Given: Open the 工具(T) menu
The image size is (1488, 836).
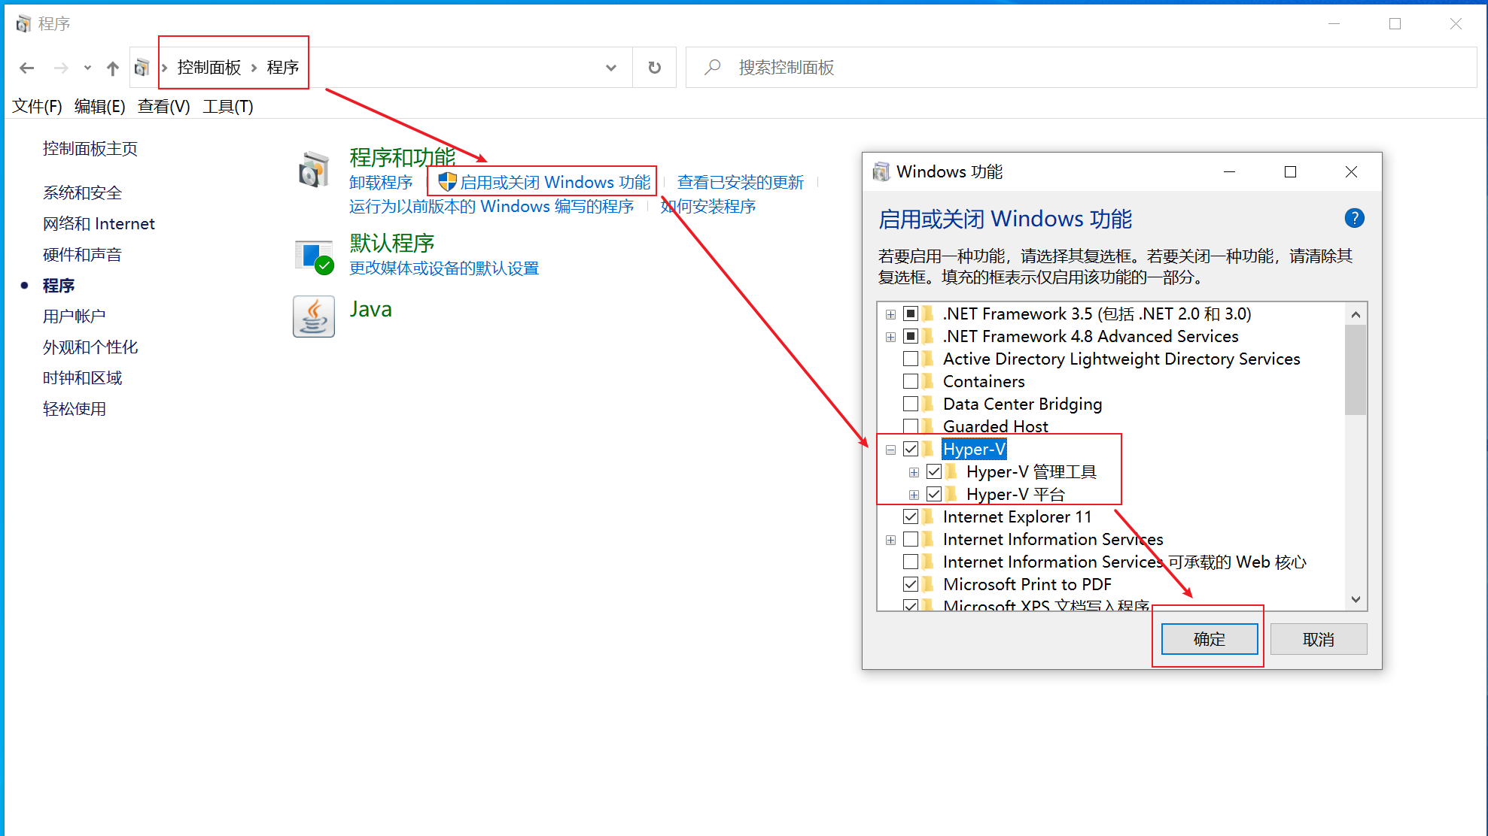Looking at the screenshot, I should (227, 107).
